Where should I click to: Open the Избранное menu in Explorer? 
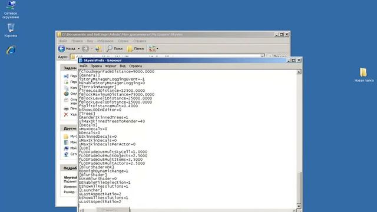click(105, 41)
